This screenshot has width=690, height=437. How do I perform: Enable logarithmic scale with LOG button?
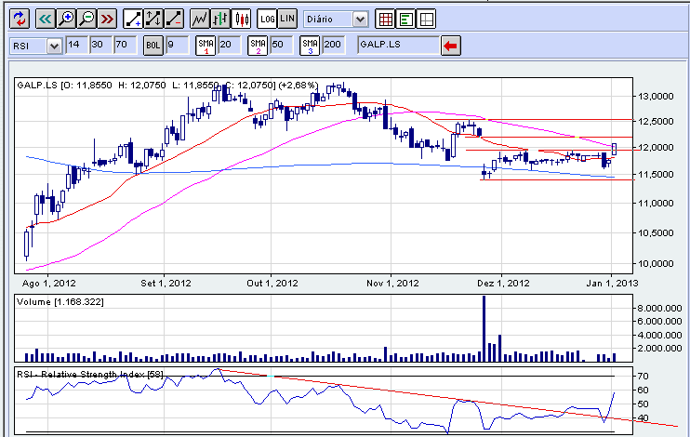coord(267,19)
